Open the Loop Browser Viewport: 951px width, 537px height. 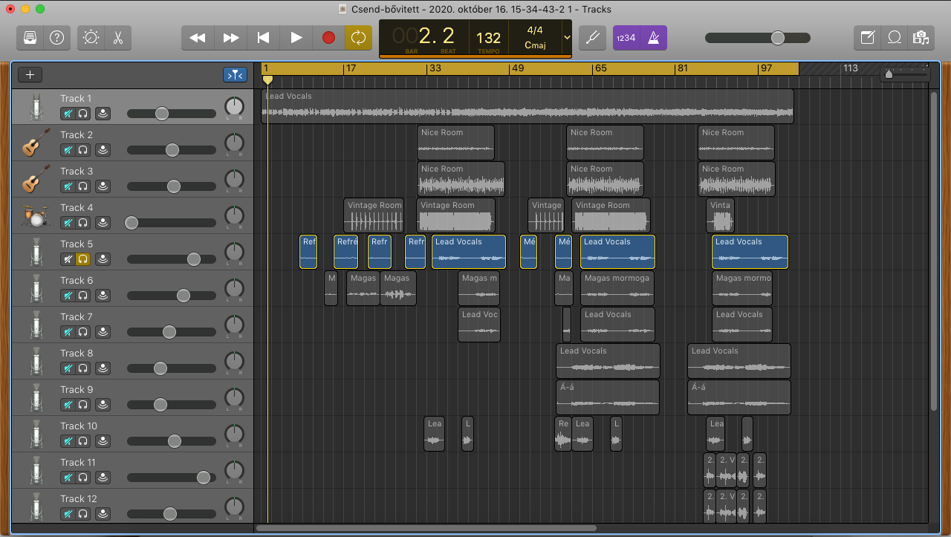point(895,37)
